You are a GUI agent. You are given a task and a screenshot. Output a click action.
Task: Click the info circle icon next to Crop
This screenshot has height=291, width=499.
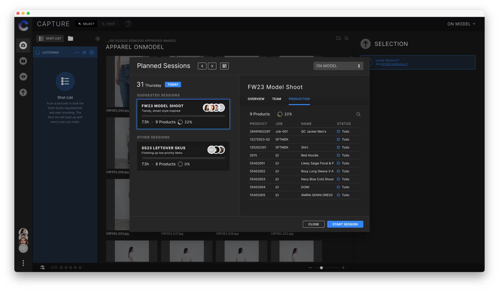128,24
